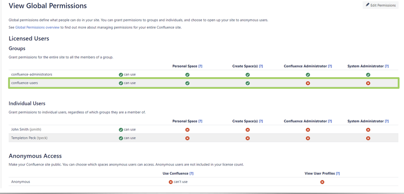Click the 'Anonymous' row label

(21, 181)
